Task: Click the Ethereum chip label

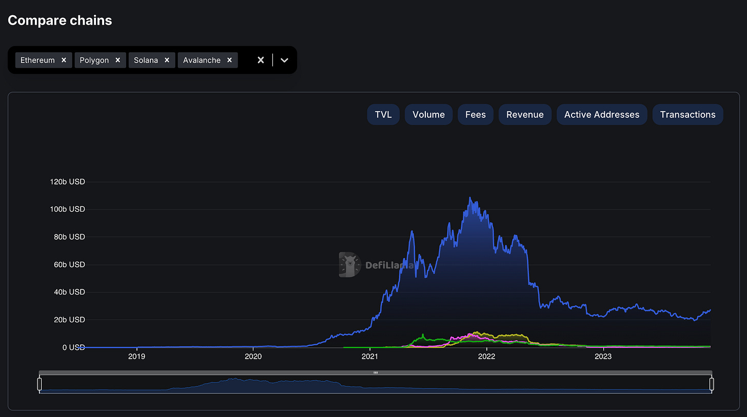Action: tap(37, 60)
